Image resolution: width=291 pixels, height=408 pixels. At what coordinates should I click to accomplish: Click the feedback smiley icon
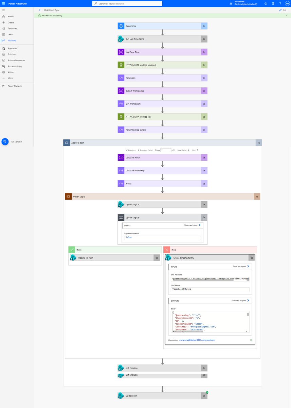[266, 3]
